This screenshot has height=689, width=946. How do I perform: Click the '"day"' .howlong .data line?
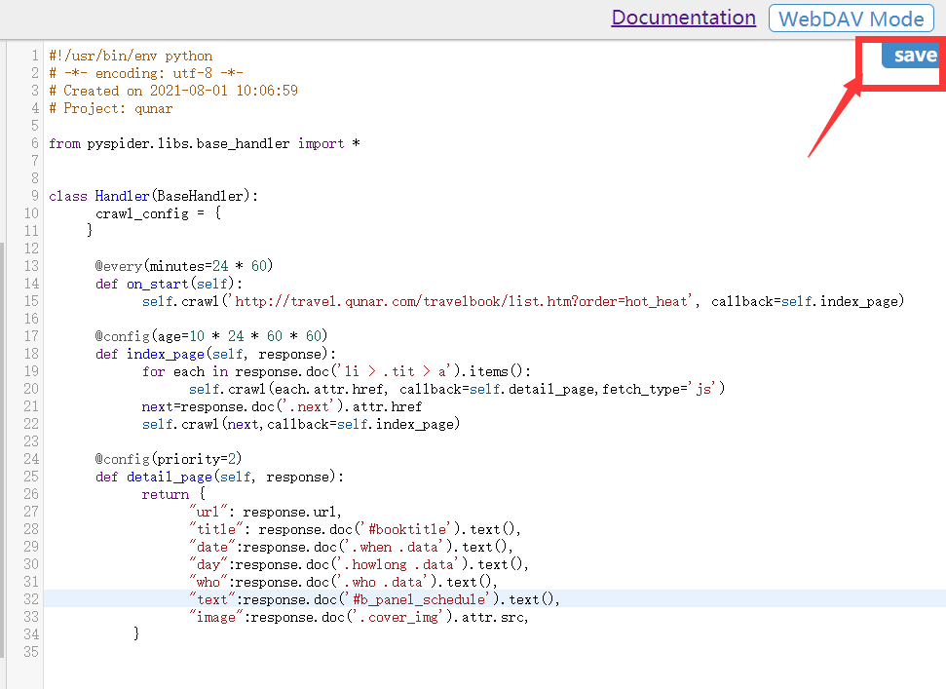[359, 564]
